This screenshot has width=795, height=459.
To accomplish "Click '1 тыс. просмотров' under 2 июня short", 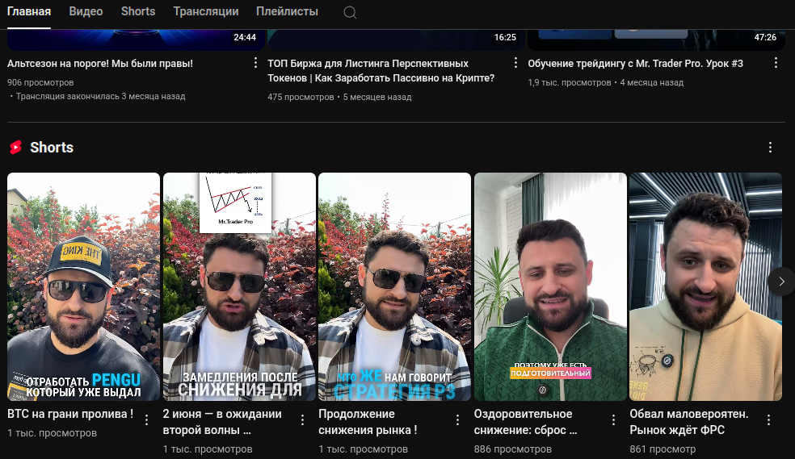I will click(208, 449).
